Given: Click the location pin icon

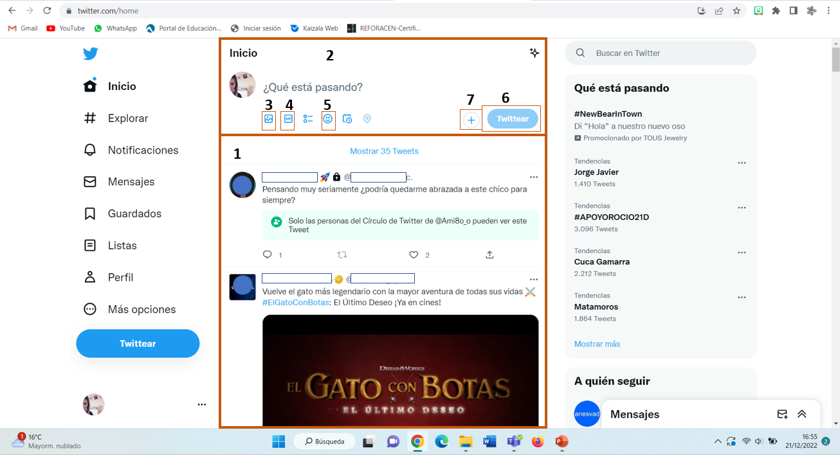Looking at the screenshot, I should click(x=367, y=119).
